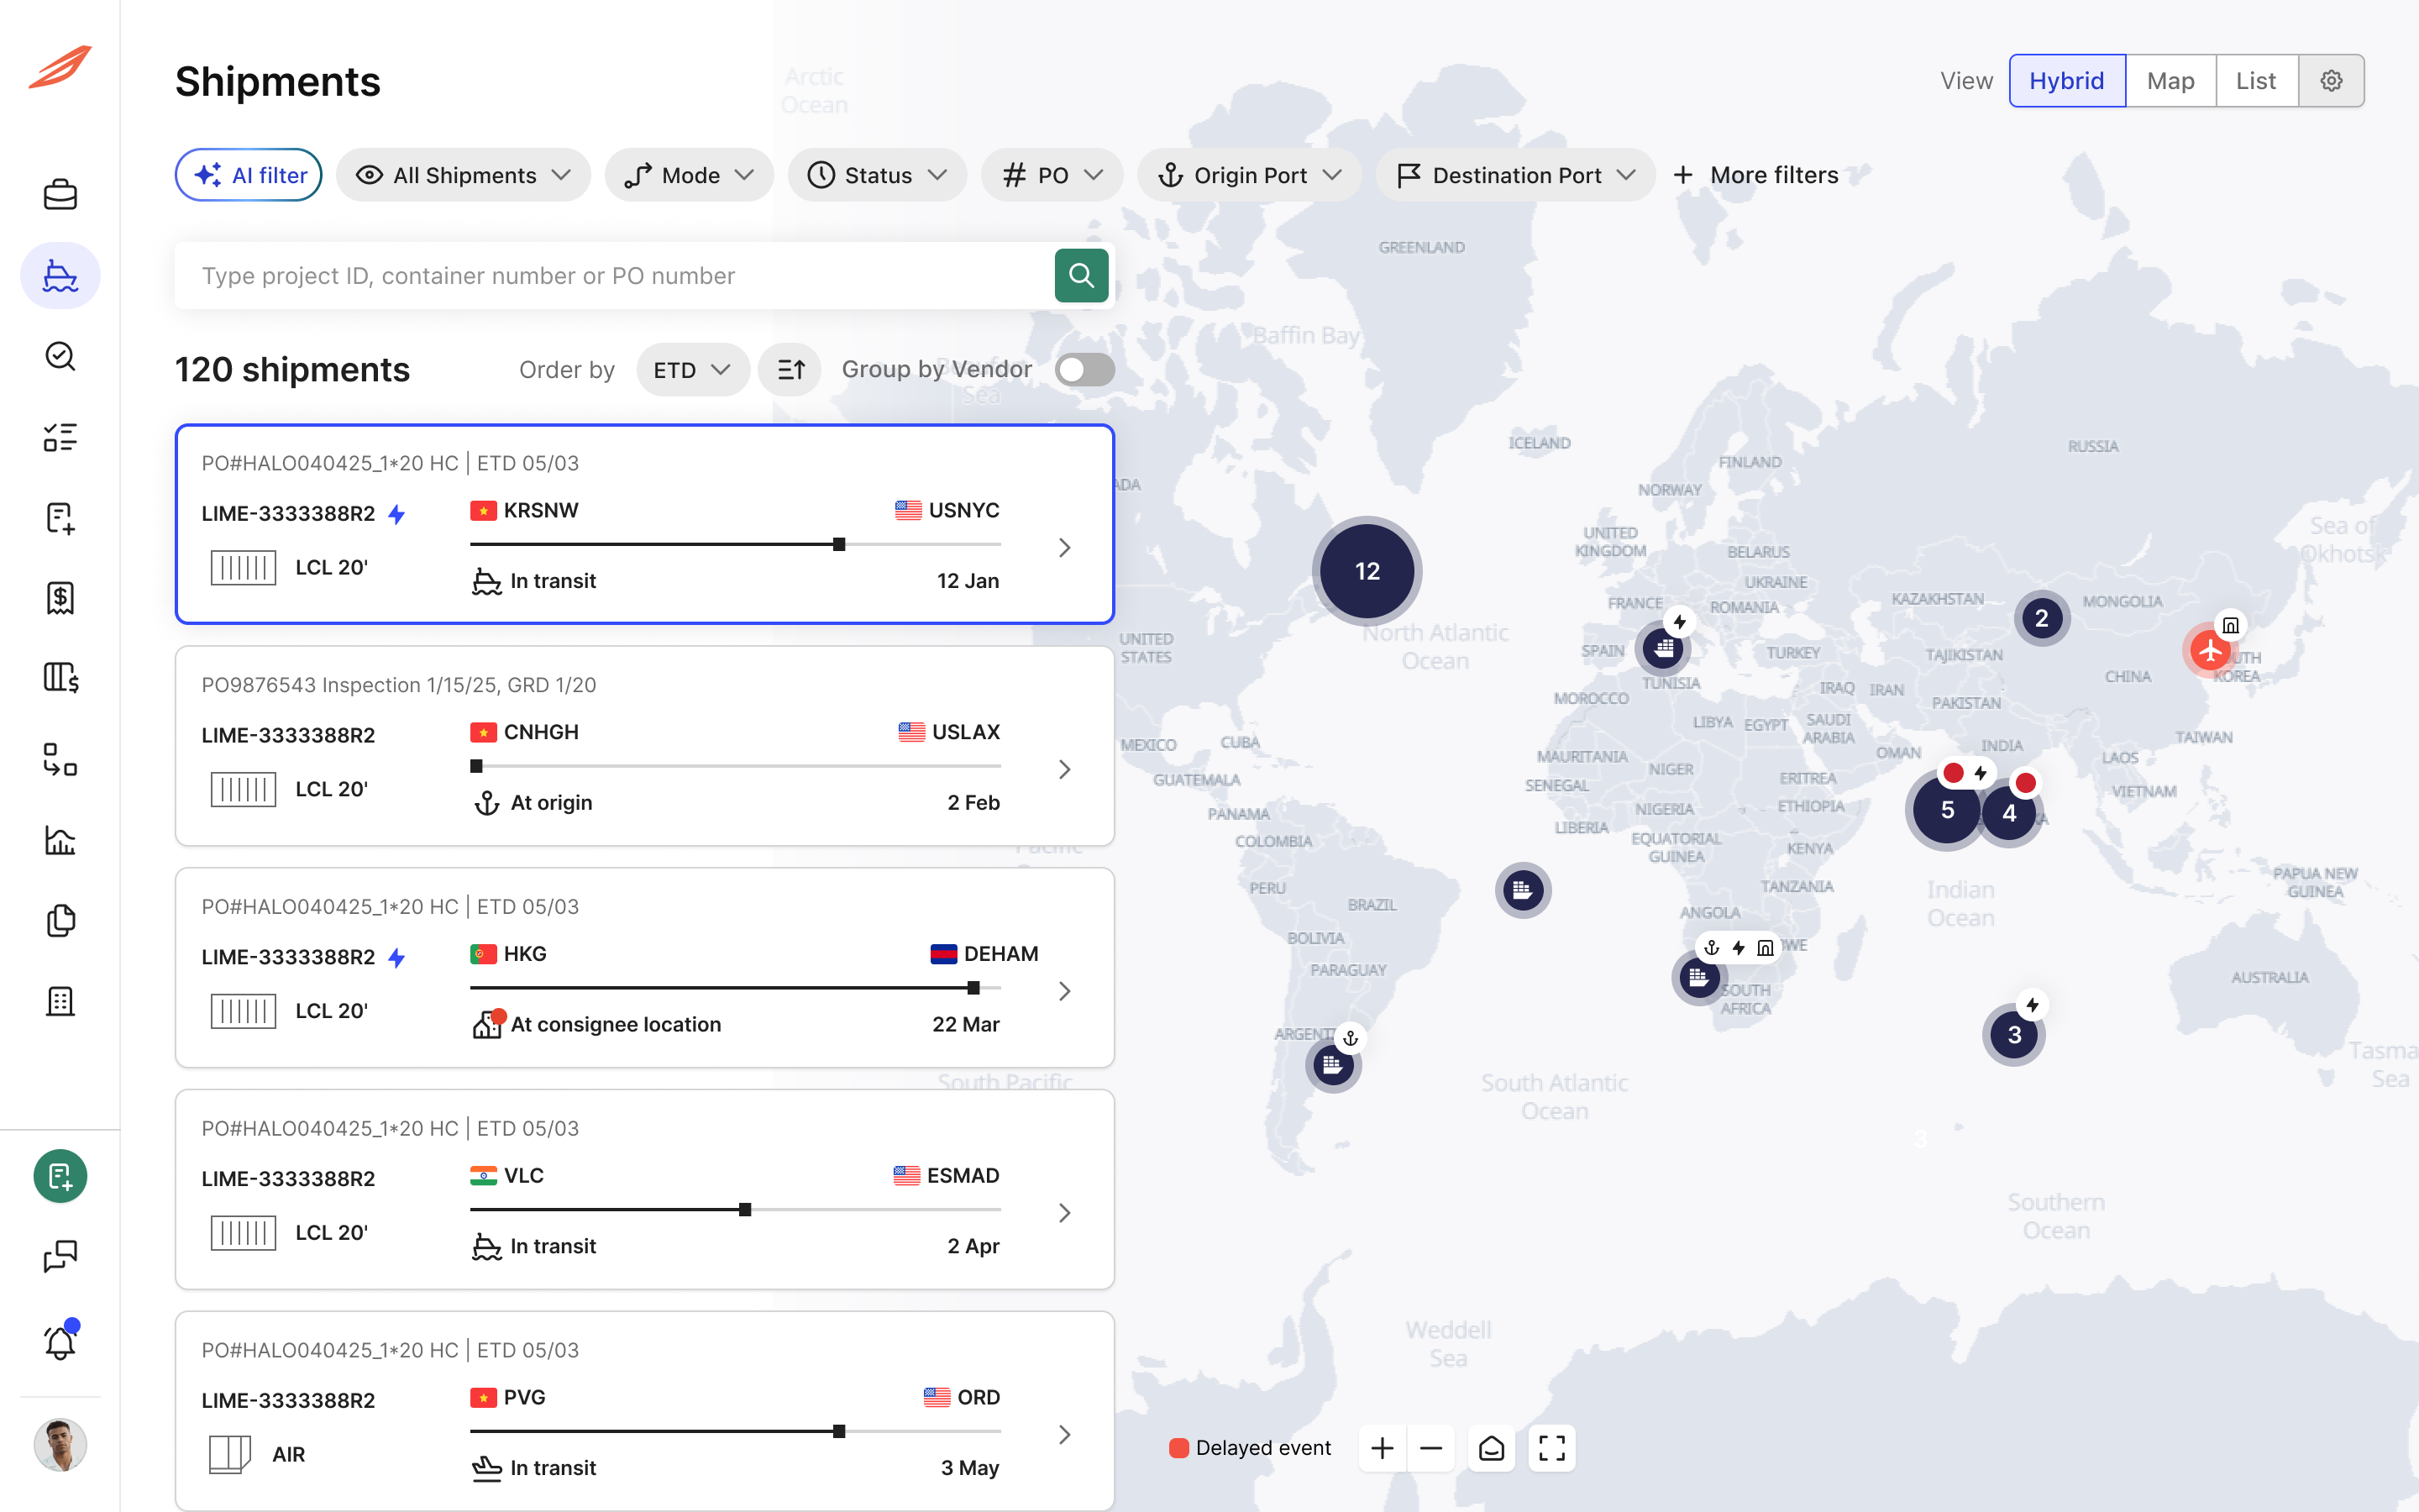
Task: Click the VLC to ESMAD shipment progress bar marker
Action: (745, 1209)
